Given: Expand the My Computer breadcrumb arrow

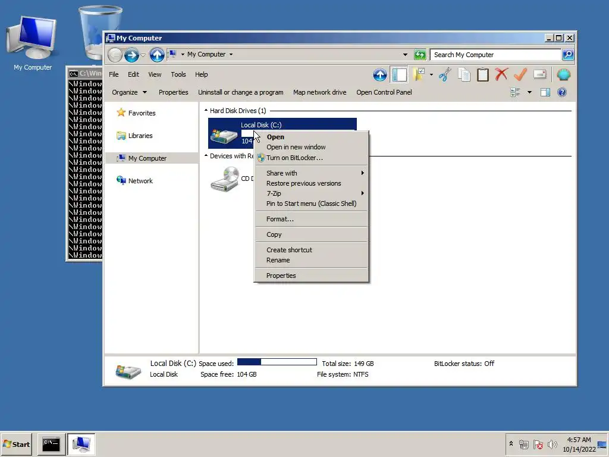Looking at the screenshot, I should [231, 54].
